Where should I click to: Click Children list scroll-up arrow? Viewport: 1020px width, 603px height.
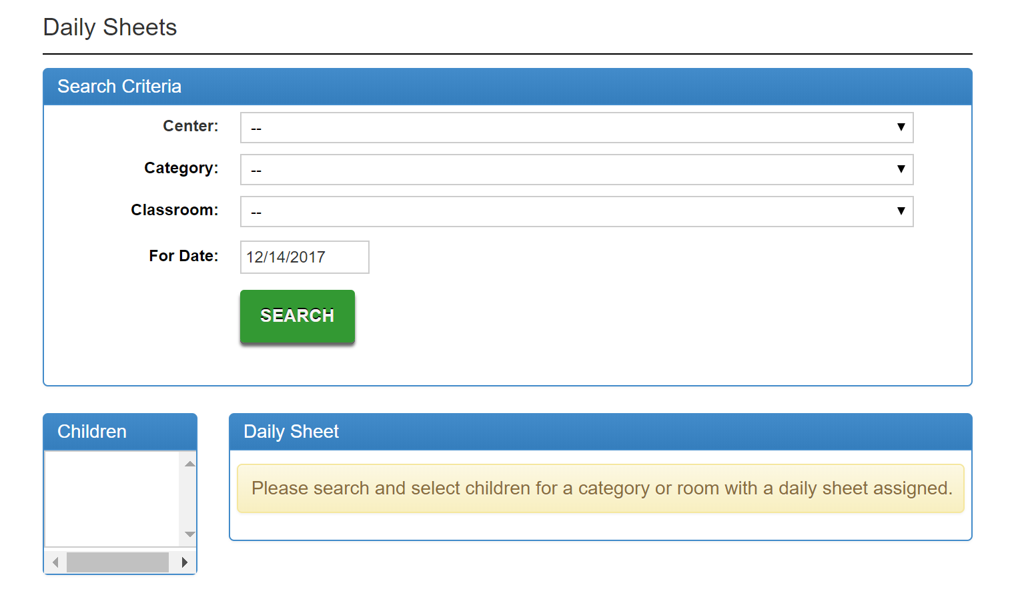pyautogui.click(x=190, y=464)
